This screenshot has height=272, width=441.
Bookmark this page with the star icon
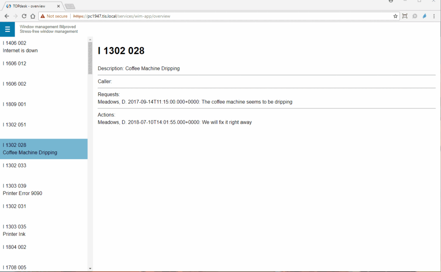click(x=395, y=16)
